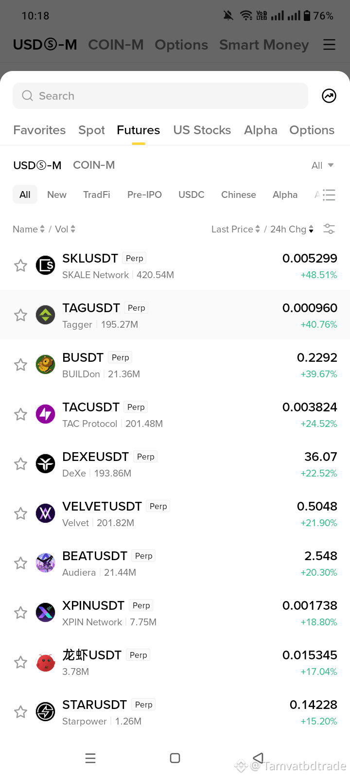Tap the Velvet coin logo

46,513
